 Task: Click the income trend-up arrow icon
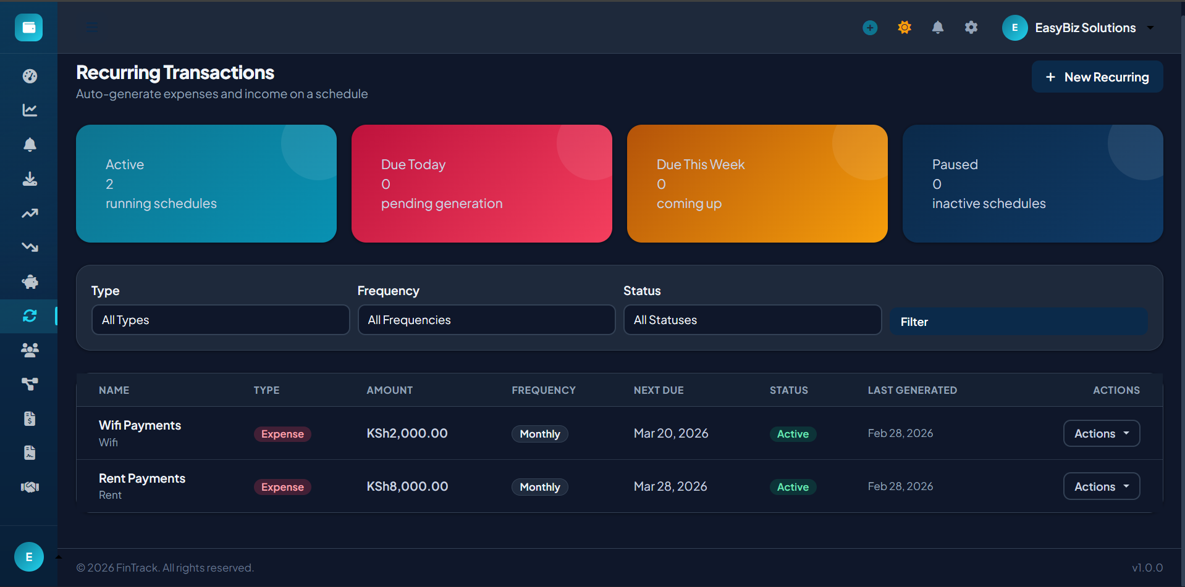pos(29,213)
